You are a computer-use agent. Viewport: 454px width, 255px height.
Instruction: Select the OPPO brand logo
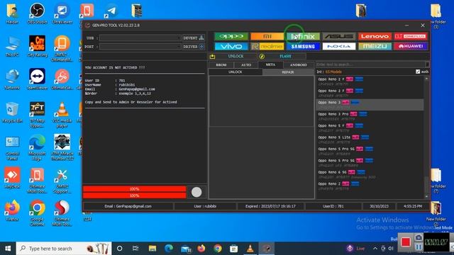[231, 36]
